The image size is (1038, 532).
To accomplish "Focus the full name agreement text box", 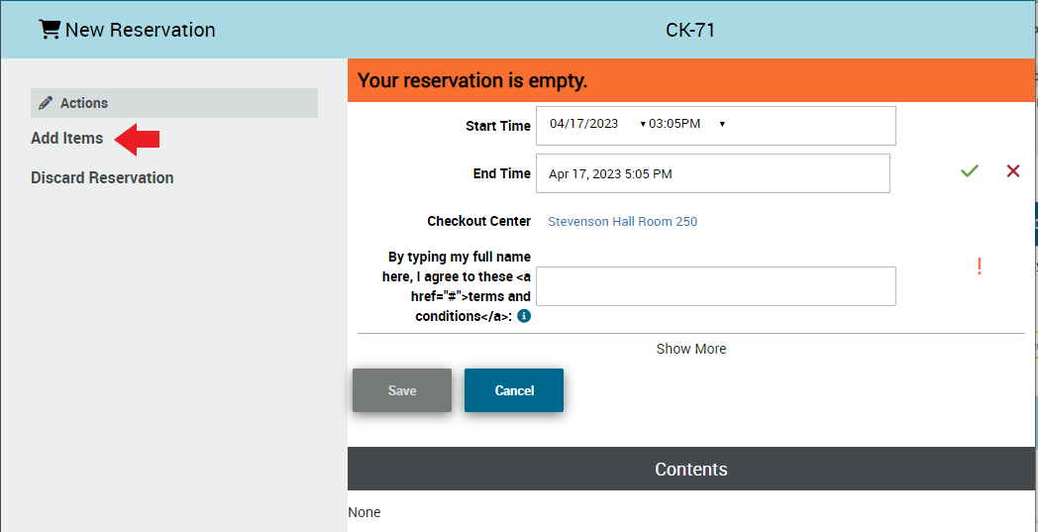I will coord(715,286).
